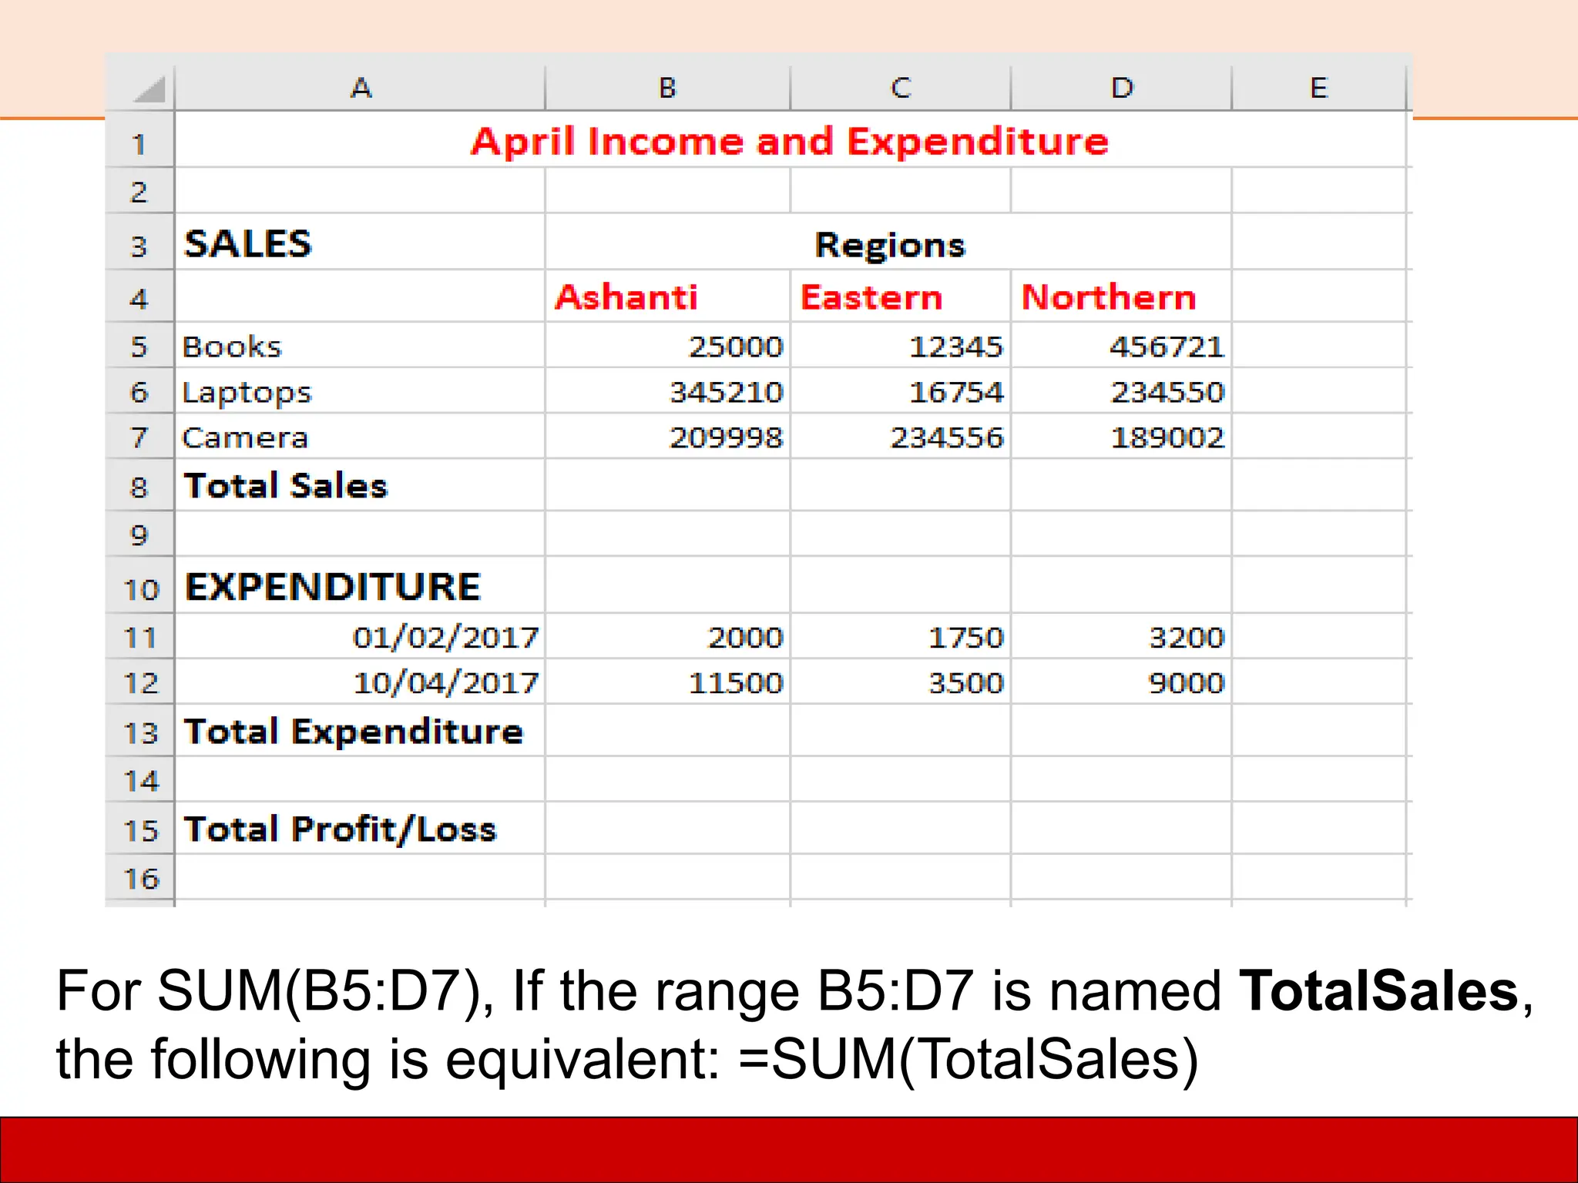Select the date cell 10/04/2017
Screen dimensions: 1578x1183
360,682
